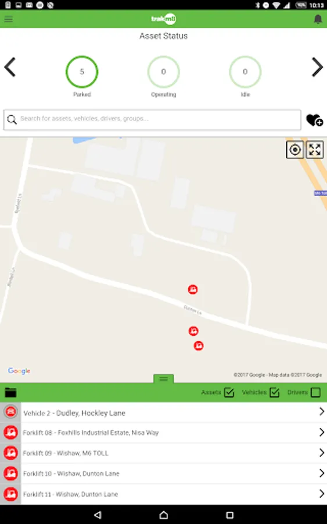Open the groups folder icon
This screenshot has width=327, height=524.
click(10, 392)
